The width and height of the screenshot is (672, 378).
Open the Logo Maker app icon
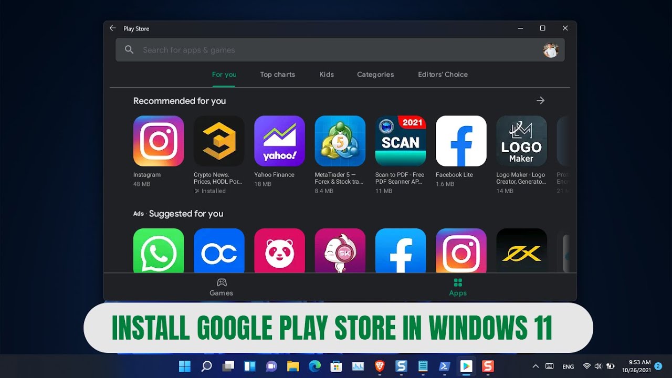click(521, 141)
